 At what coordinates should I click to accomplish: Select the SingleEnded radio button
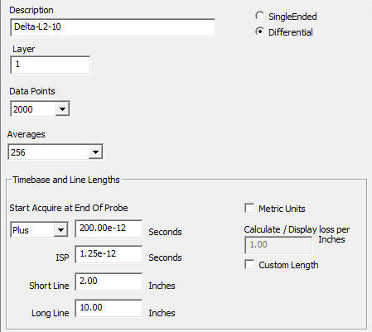pos(259,16)
